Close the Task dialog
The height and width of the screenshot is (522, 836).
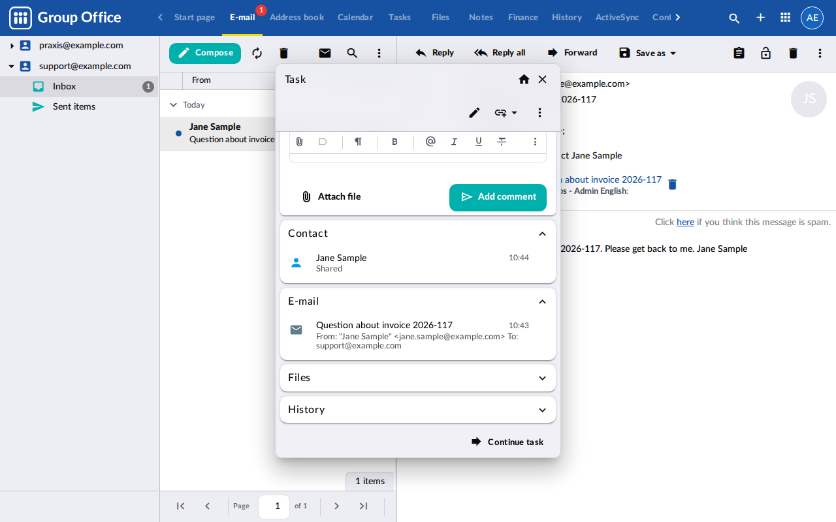click(x=542, y=79)
